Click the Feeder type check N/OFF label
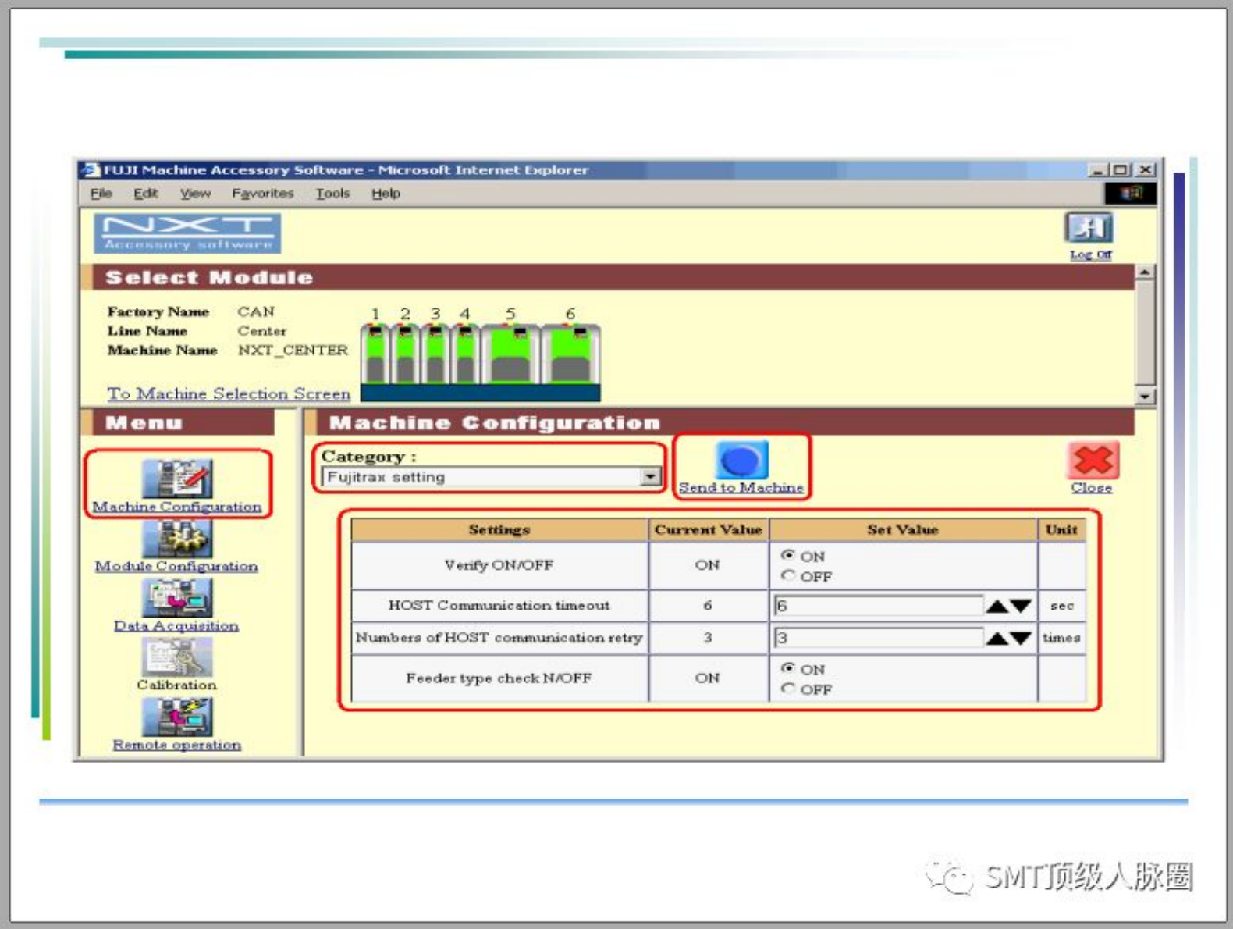The image size is (1233, 929). 499,678
